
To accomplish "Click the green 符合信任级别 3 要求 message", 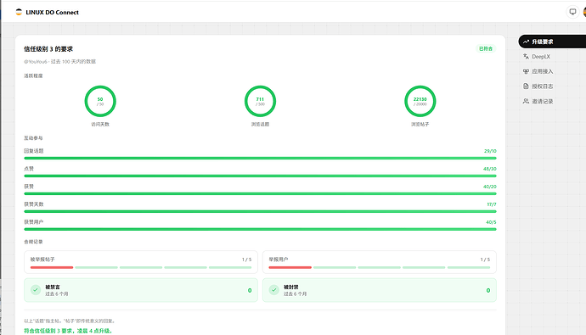I will (68, 331).
